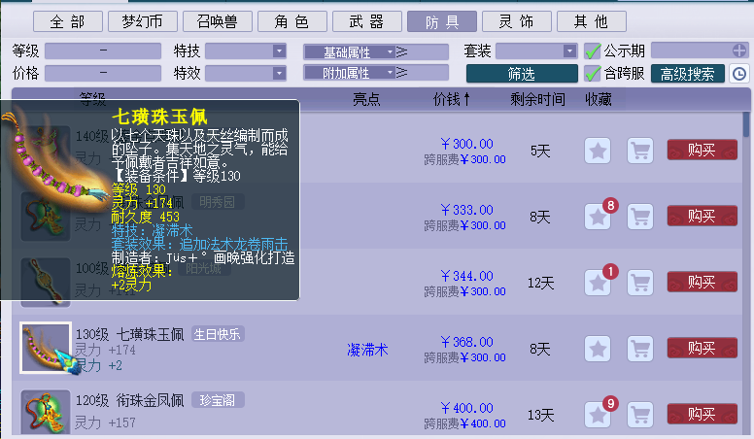This screenshot has height=439, width=754.
Task: Click the 公示期 input field
Action: [692, 51]
